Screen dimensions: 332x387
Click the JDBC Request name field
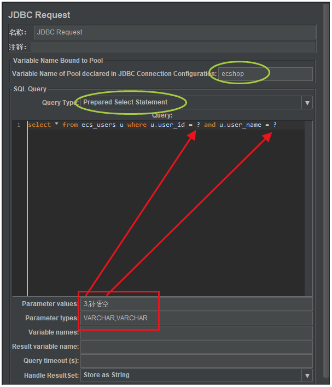[x=174, y=32]
